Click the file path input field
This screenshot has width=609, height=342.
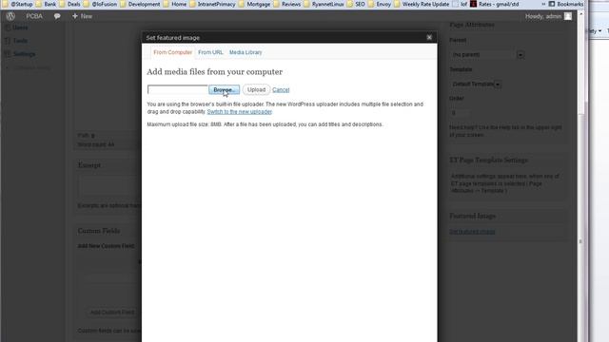178,89
